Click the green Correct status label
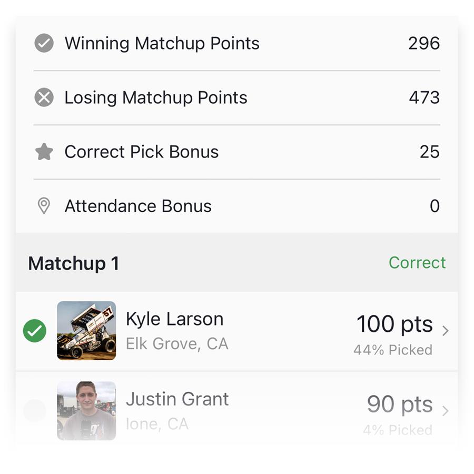Viewport: 474px width, 474px height. tap(417, 262)
